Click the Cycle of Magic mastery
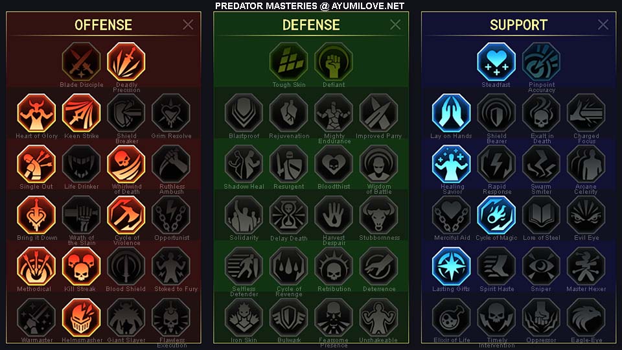Screen dimensions: 622x350 point(496,215)
